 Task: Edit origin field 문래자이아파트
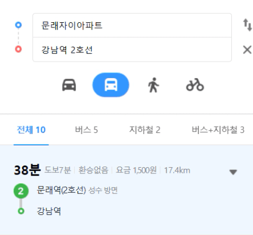(132, 25)
